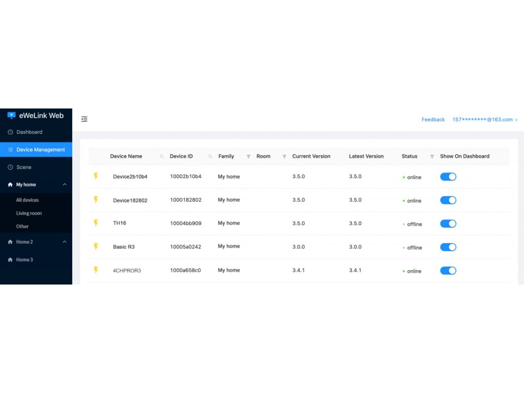
Task: Click the device name TH16
Action: pyautogui.click(x=119, y=223)
